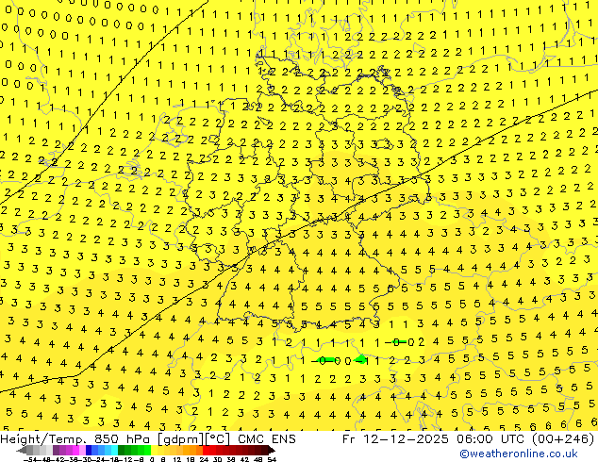The height and width of the screenshot is (462, 598).
Task: Click the 54 label on the legend scale
Action: point(272,459)
